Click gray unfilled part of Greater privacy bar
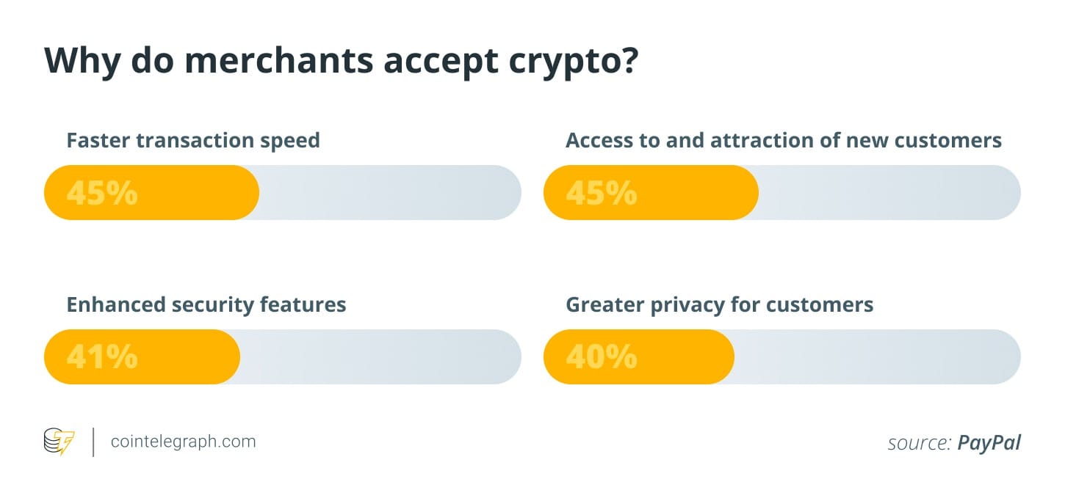Screen dimensions: 1065x501 click(877, 357)
